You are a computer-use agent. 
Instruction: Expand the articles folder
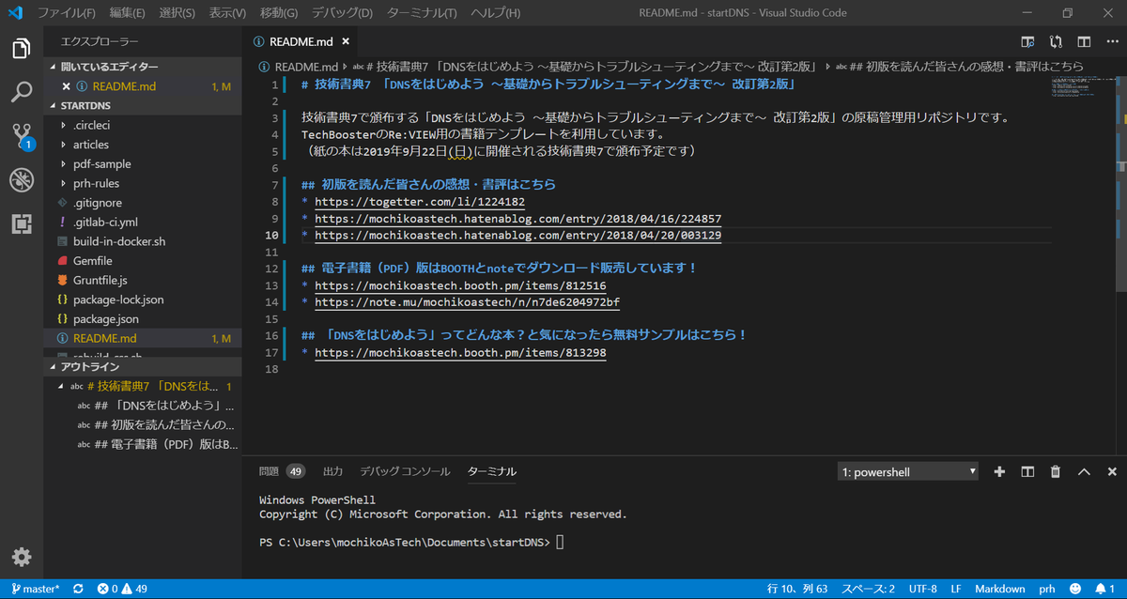[x=143, y=145]
